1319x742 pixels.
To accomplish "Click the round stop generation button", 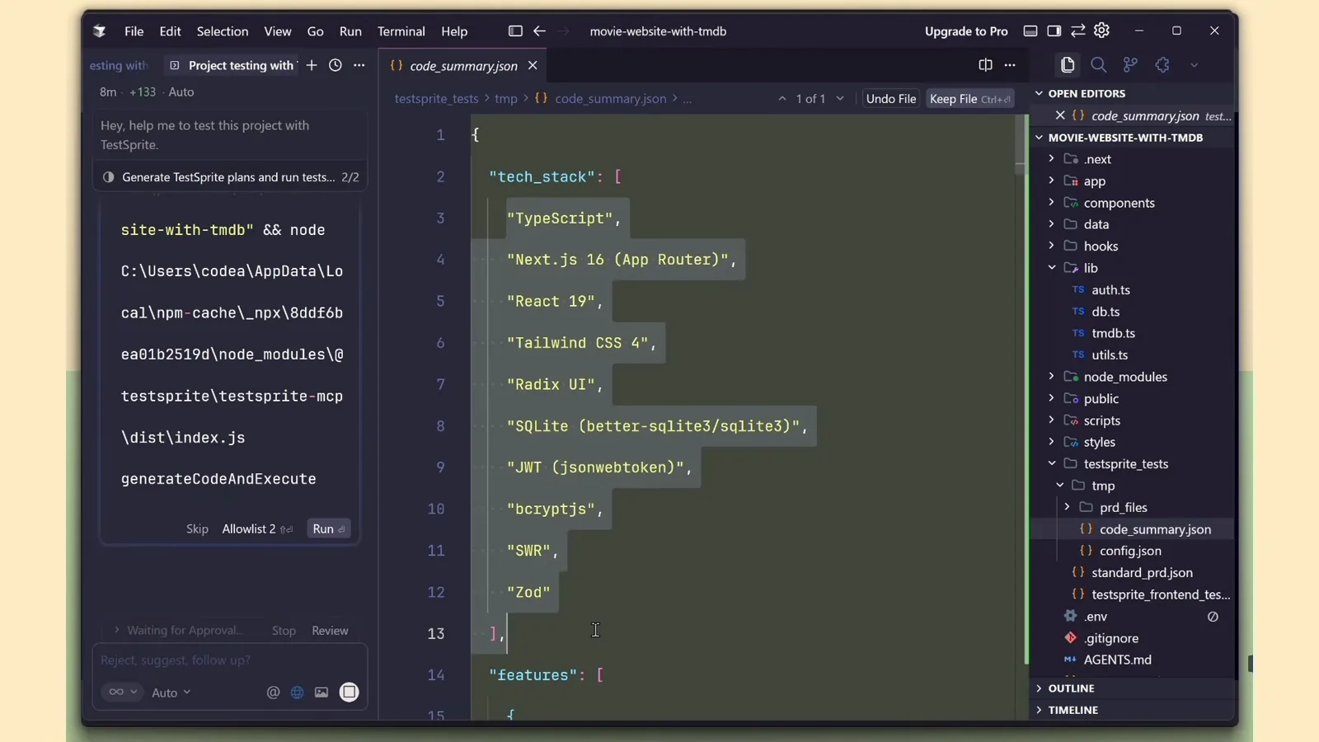I will tap(350, 692).
